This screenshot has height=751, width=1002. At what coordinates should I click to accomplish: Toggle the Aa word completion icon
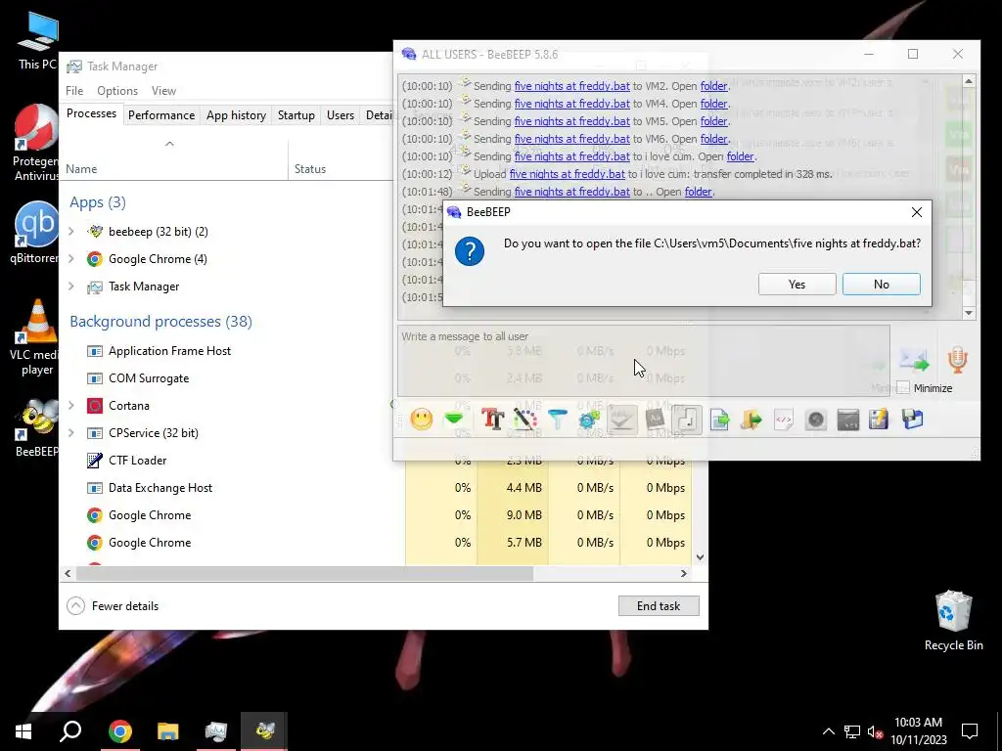pos(655,419)
